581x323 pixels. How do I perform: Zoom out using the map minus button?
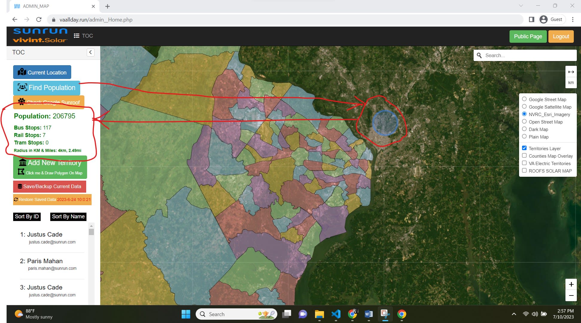pos(571,295)
